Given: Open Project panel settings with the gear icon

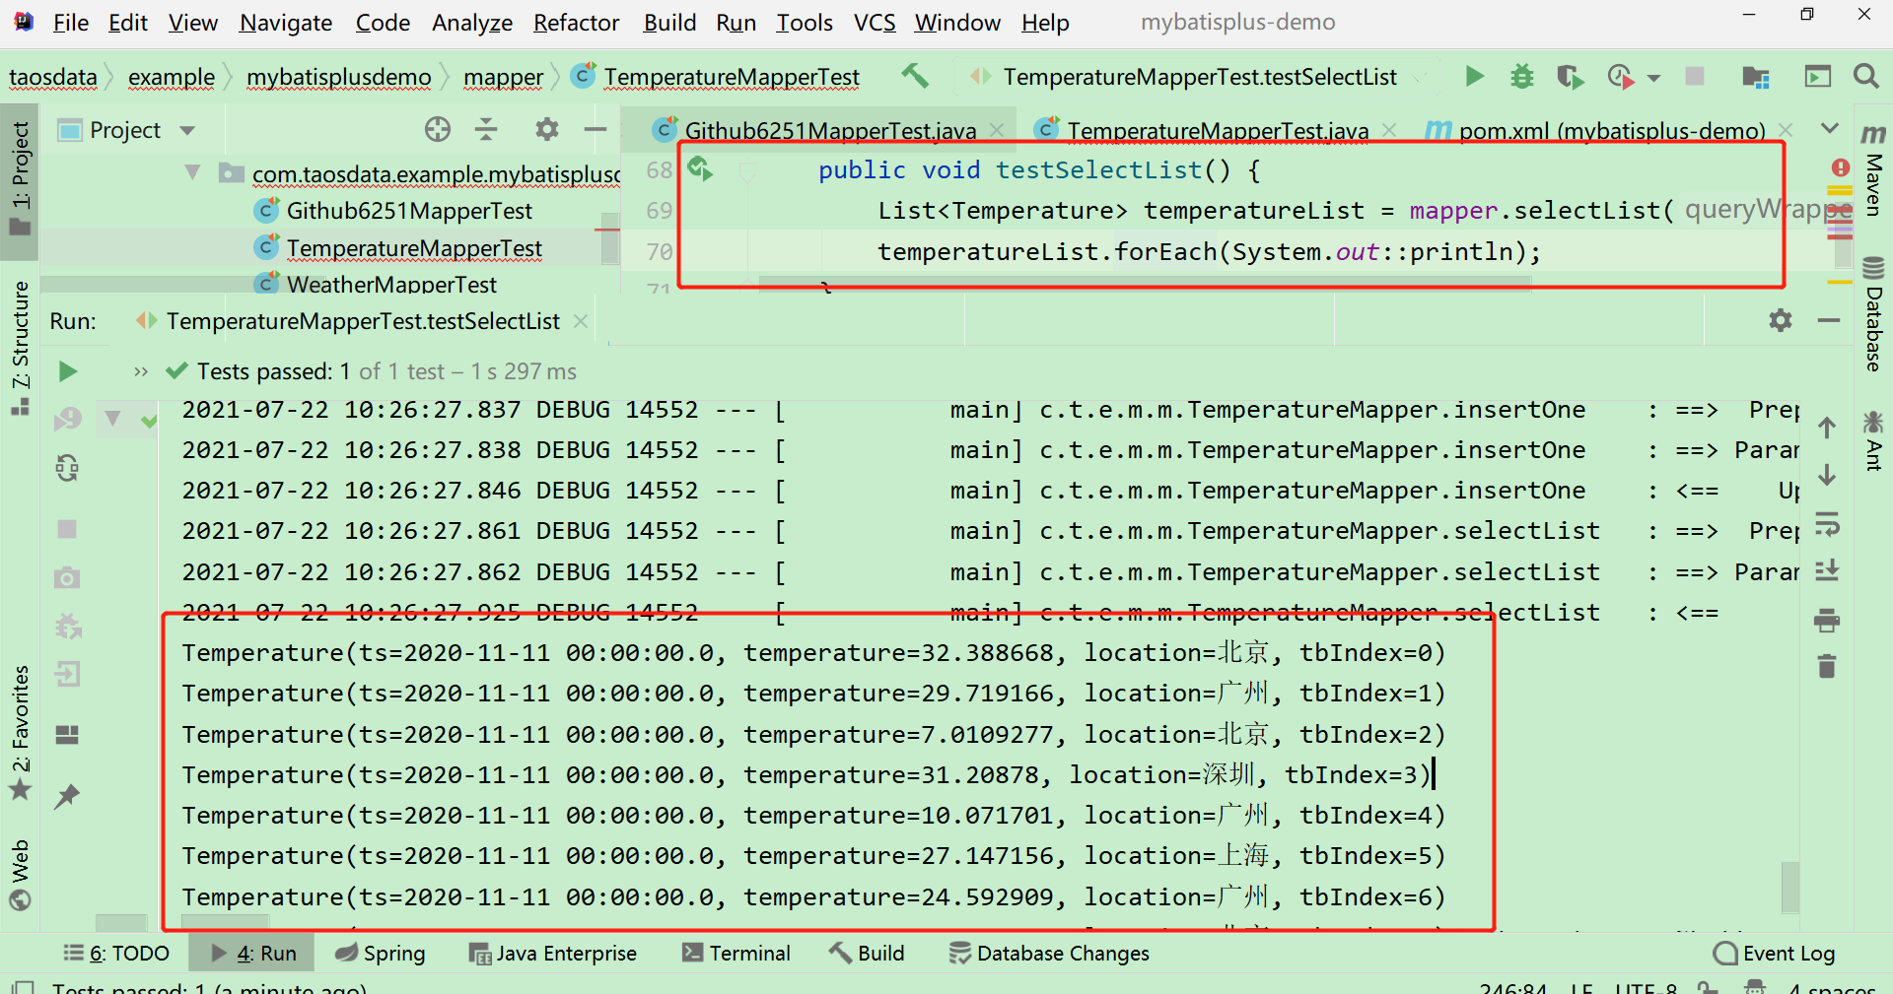Looking at the screenshot, I should pos(547,129).
